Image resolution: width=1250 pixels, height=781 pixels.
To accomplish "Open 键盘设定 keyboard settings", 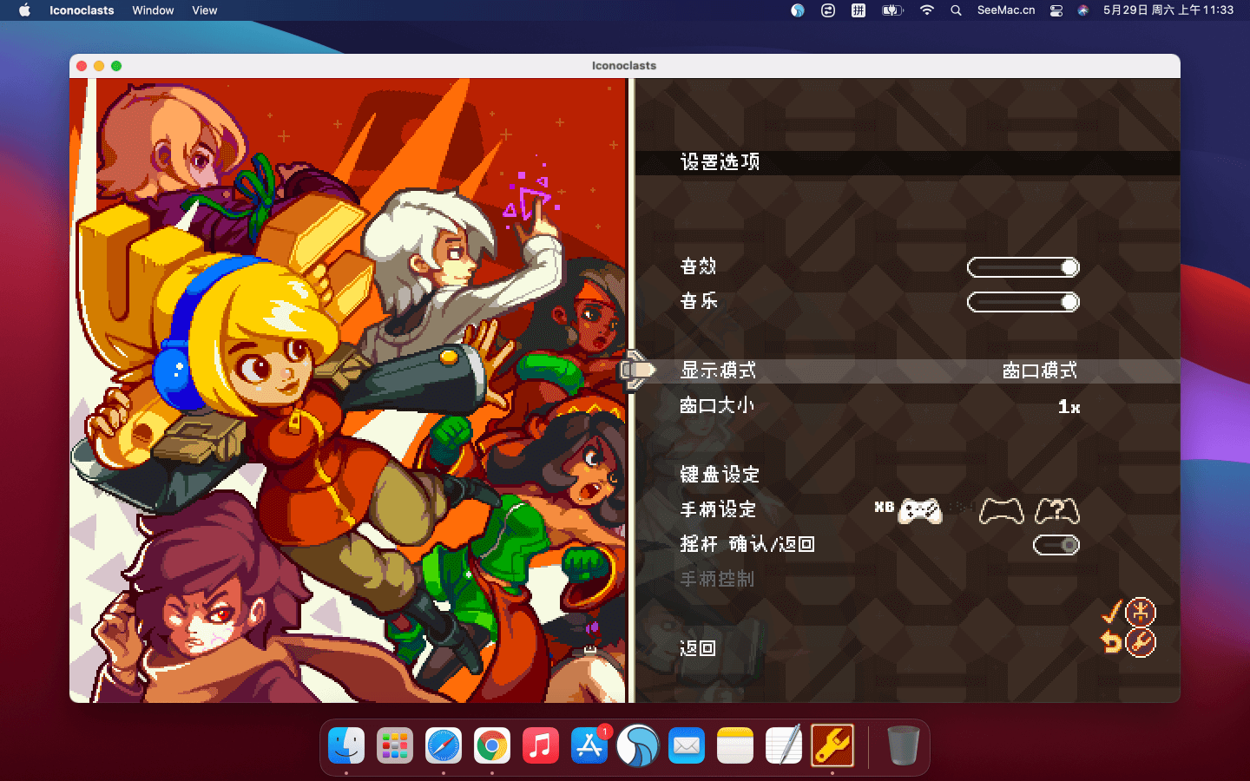I will click(x=720, y=475).
